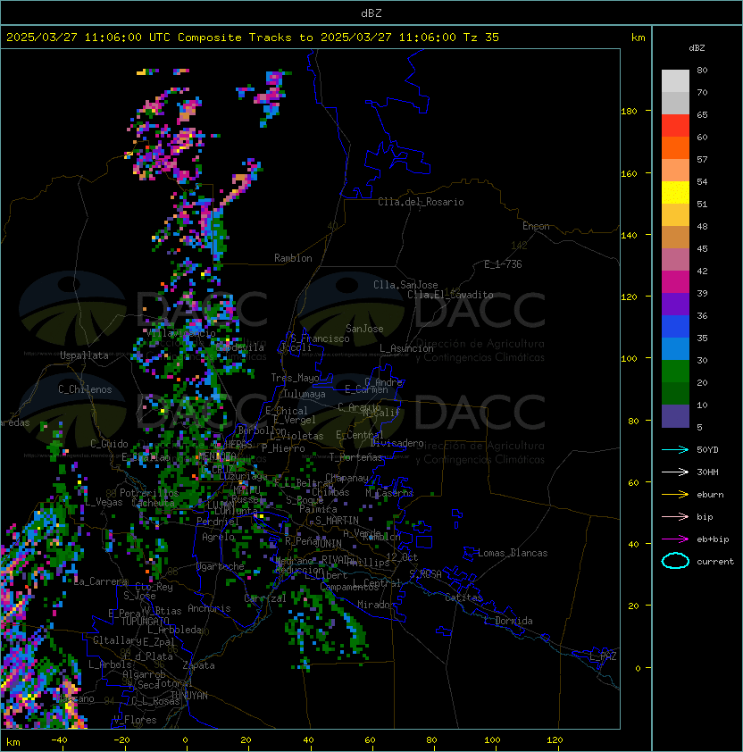The height and width of the screenshot is (752, 743).
Task: Pick the green 20-30 dBZ swatch
Action: click(675, 372)
